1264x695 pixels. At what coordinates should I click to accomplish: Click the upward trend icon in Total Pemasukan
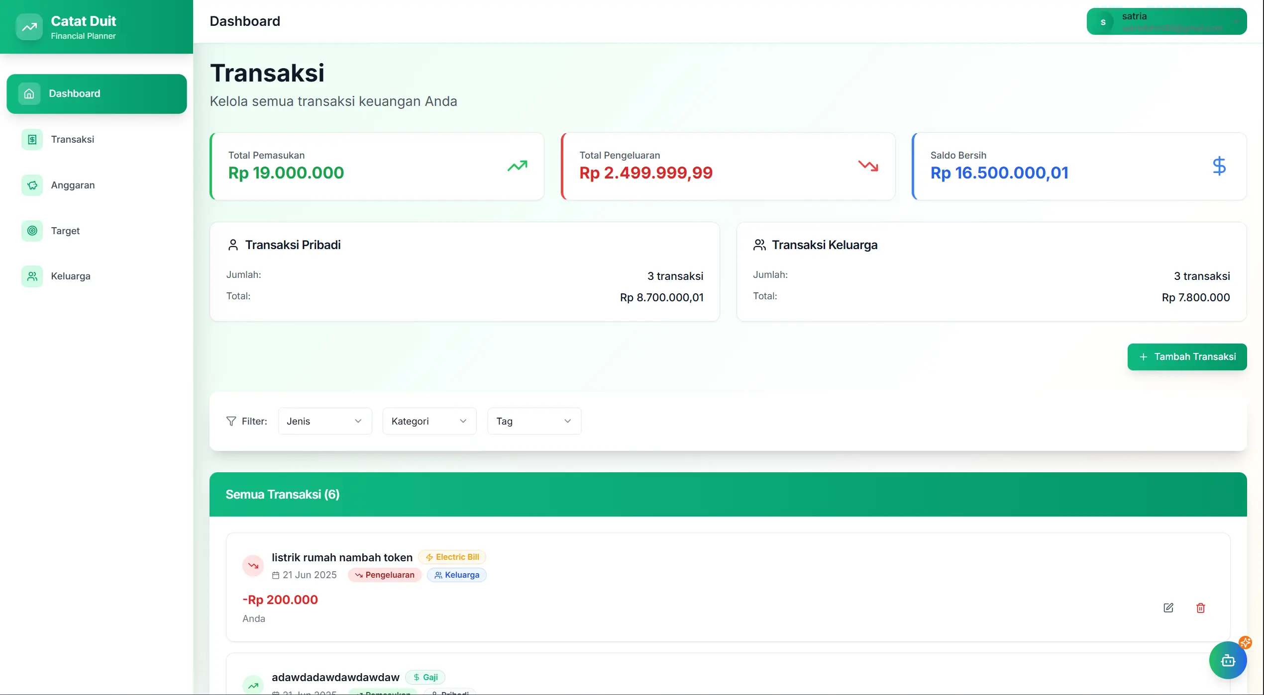517,166
